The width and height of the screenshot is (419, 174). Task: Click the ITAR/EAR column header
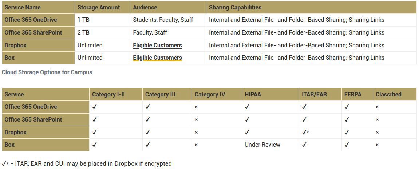tap(314, 94)
